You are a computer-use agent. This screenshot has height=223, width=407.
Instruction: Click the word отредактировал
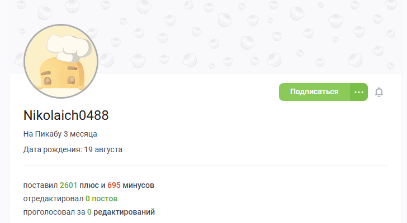point(53,198)
